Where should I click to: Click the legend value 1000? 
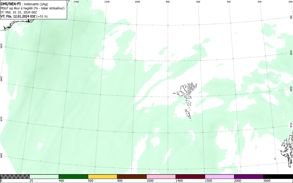[150, 181]
